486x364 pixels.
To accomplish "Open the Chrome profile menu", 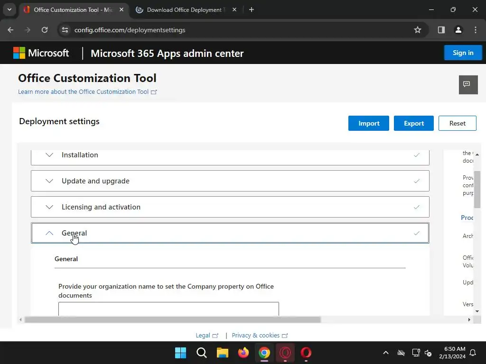I will click(x=458, y=30).
